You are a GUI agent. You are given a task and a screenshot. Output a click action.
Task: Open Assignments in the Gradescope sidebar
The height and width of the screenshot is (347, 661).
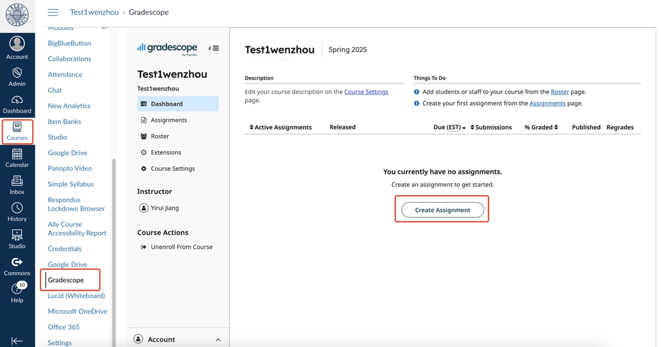click(x=168, y=120)
